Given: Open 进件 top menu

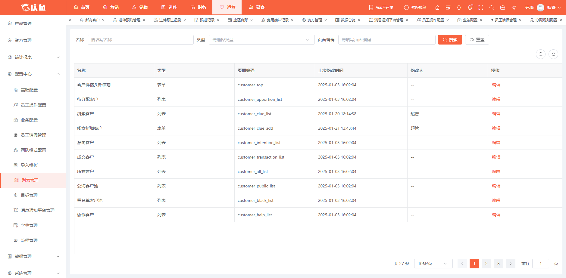Looking at the screenshot, I should click(169, 7).
